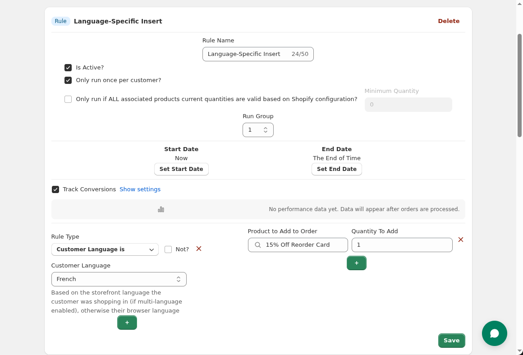The height and width of the screenshot is (355, 523).
Task: Click the performance bar chart icon
Action: (161, 209)
